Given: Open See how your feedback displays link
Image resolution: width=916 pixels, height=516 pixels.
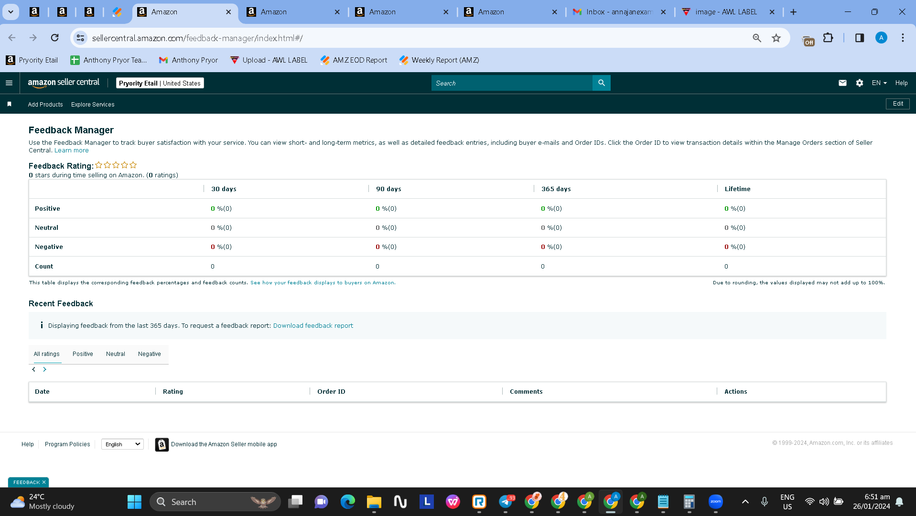Looking at the screenshot, I should coord(323,283).
